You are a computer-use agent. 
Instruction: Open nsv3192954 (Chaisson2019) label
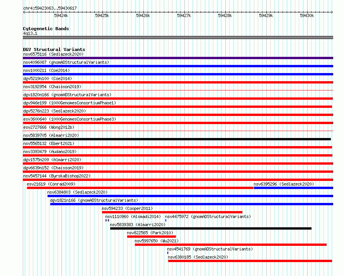[52, 87]
